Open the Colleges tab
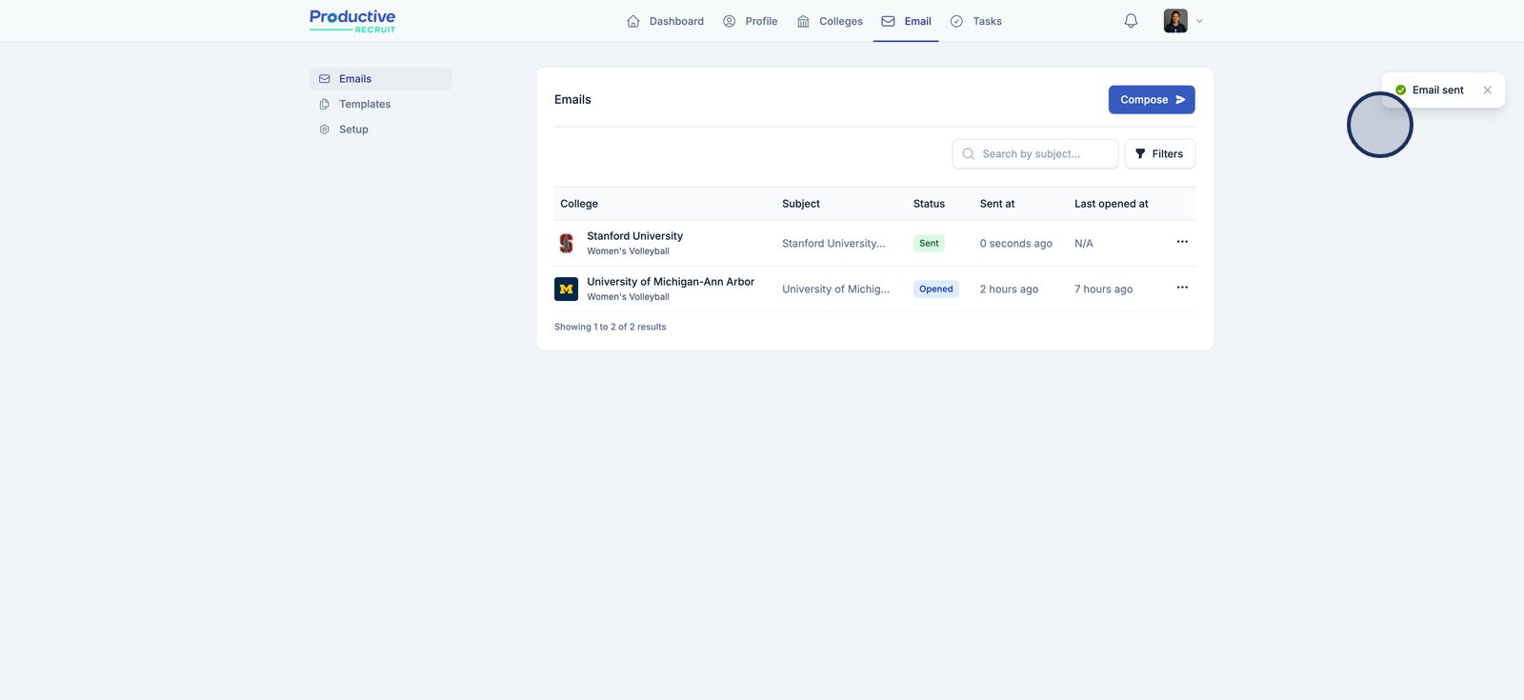The height and width of the screenshot is (700, 1524). [830, 21]
